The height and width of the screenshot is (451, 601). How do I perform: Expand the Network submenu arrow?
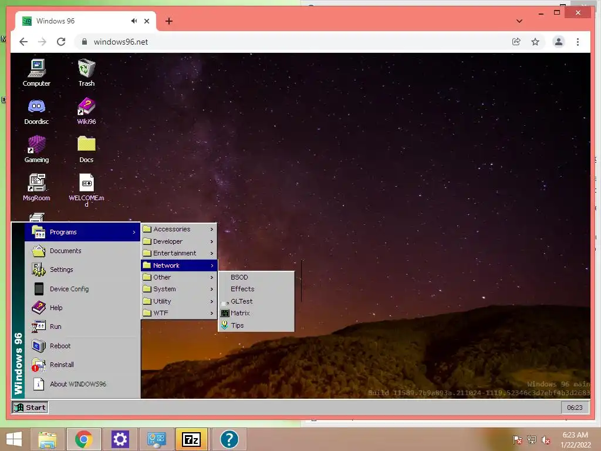(x=211, y=266)
